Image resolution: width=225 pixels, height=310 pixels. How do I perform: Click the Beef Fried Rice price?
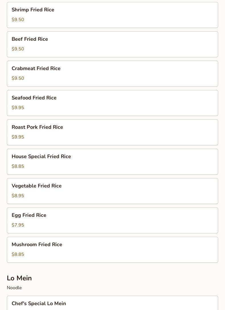point(18,49)
